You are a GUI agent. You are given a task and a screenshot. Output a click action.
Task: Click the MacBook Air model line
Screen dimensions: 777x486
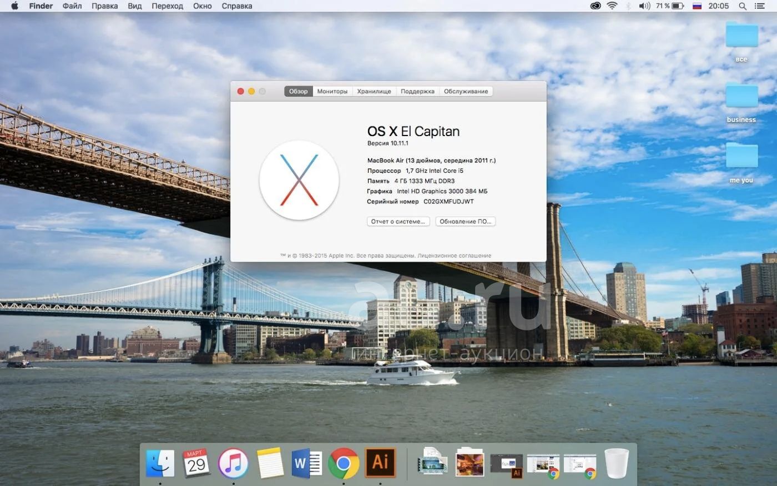(431, 161)
